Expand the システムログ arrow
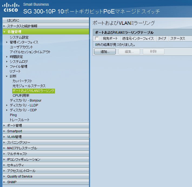 tap(7, 62)
